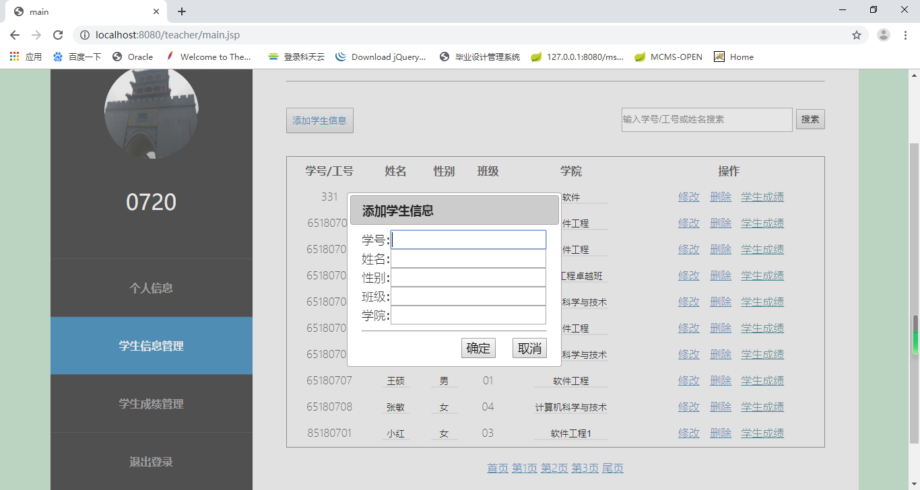Go to 第2页 in pagination
Screen dimensions: 920x490
point(554,468)
